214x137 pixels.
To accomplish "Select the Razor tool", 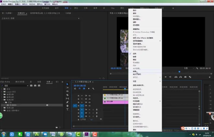I will click(67, 95).
